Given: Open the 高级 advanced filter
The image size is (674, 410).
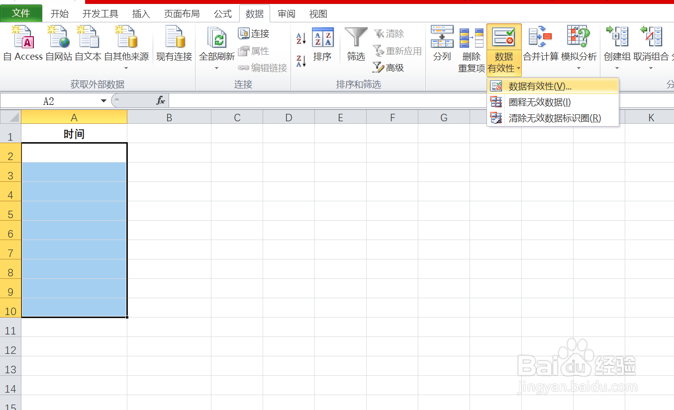Looking at the screenshot, I should (388, 68).
